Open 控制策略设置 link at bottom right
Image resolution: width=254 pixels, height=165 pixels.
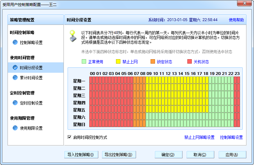[231, 137]
